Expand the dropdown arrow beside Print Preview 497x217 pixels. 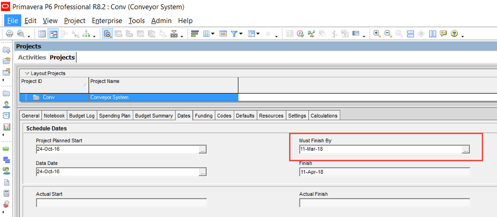tap(29, 36)
